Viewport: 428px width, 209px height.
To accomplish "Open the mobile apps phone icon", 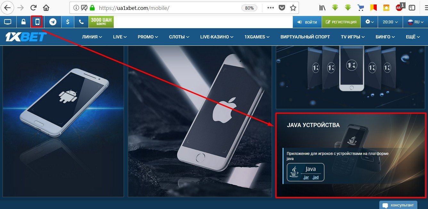I will (x=37, y=22).
